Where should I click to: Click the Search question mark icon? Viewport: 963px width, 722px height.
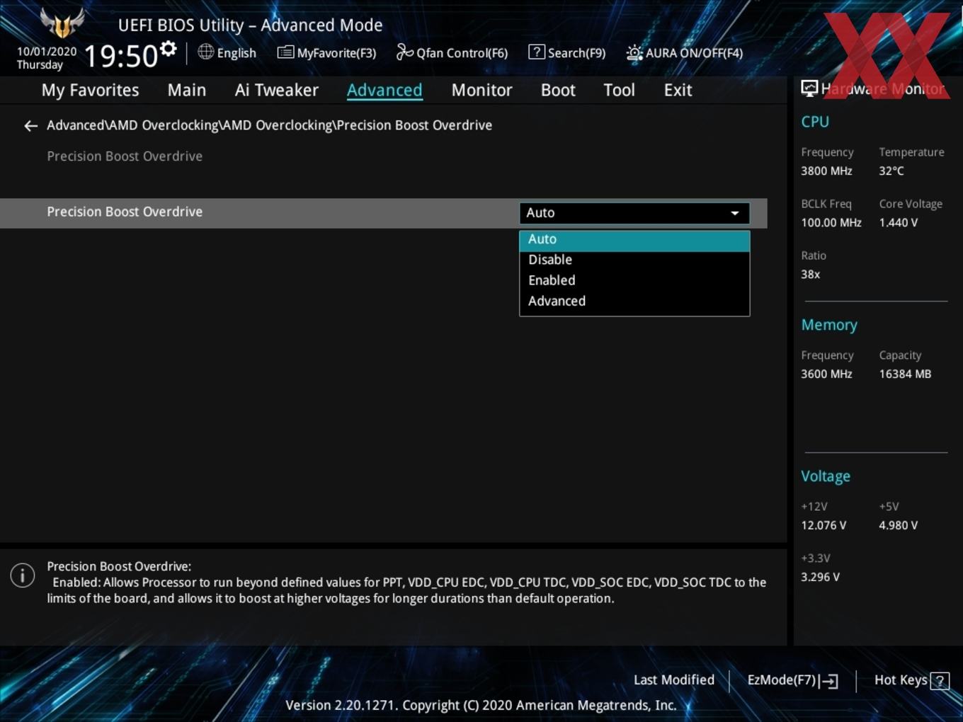[x=537, y=52]
